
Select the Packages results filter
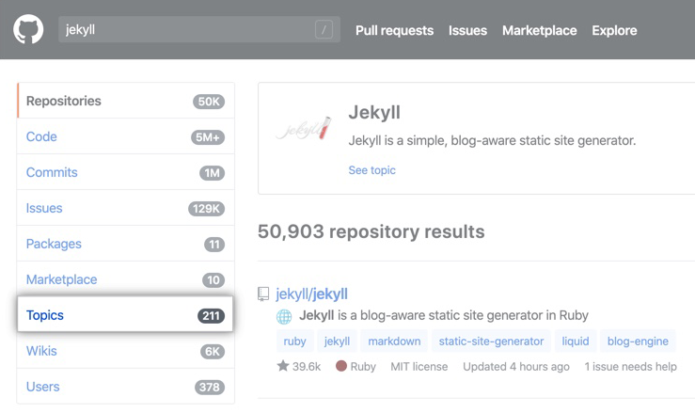[126, 244]
